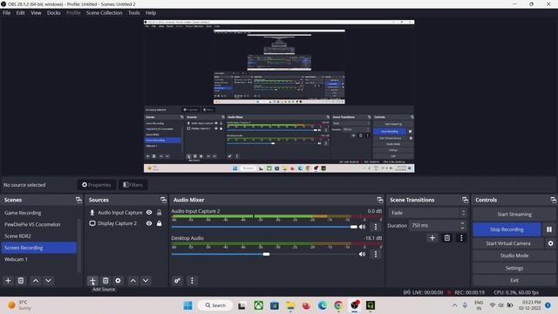This screenshot has width=558, height=314.
Task: Hide the Display Capture 2 source
Action: [149, 223]
